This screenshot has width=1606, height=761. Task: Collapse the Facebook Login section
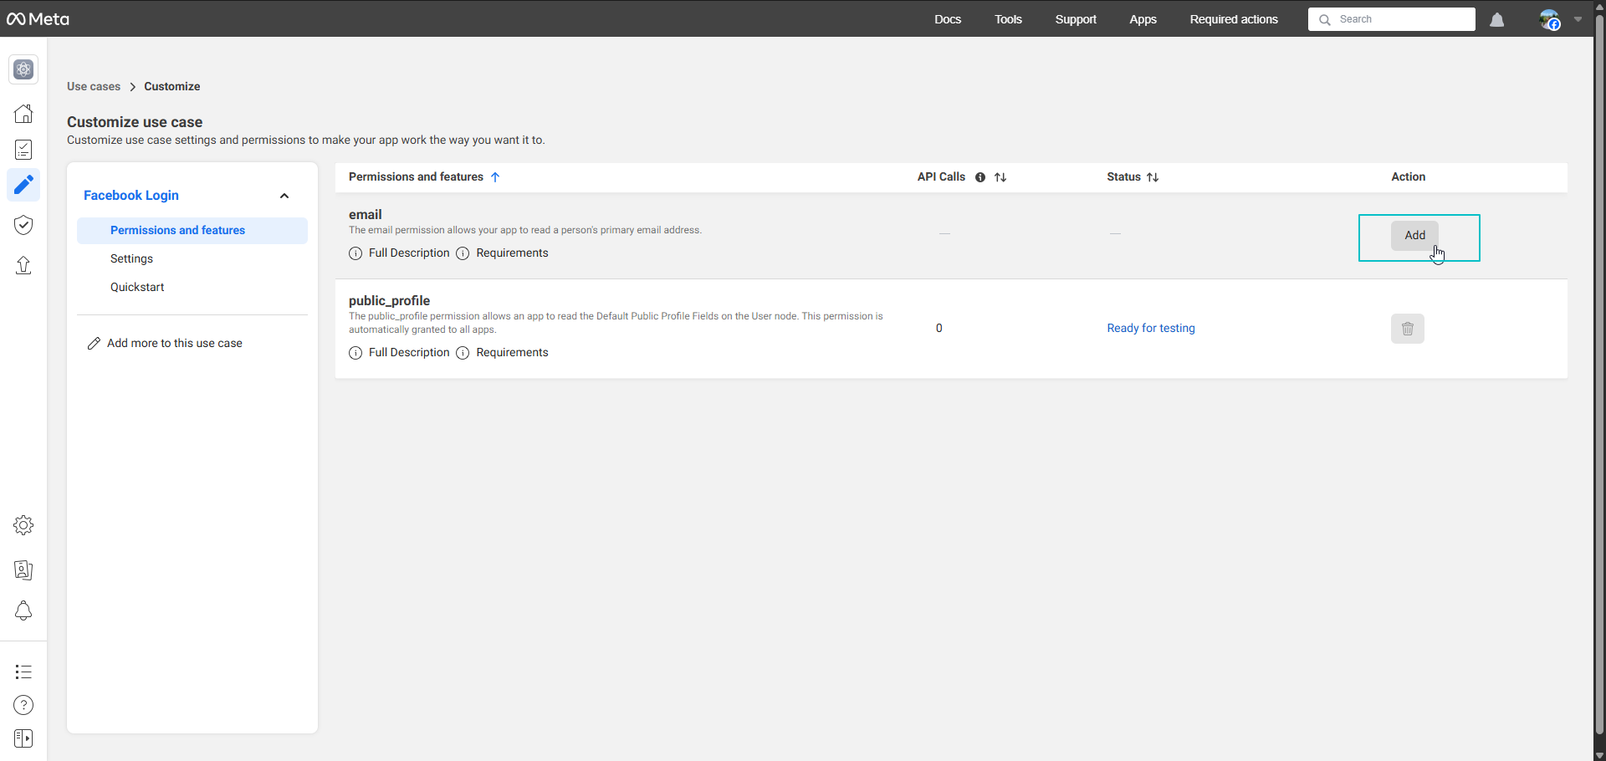284,196
